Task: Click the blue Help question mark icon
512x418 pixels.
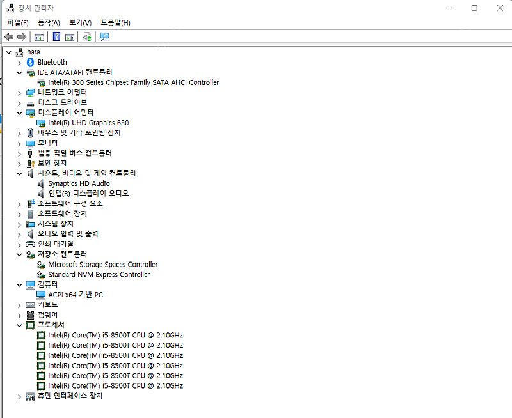Action: (x=56, y=36)
